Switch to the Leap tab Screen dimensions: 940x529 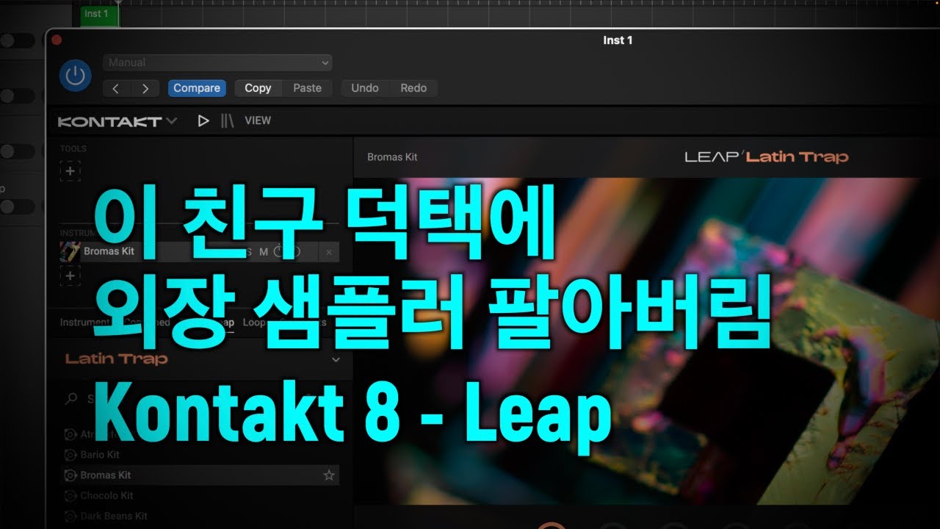(224, 322)
